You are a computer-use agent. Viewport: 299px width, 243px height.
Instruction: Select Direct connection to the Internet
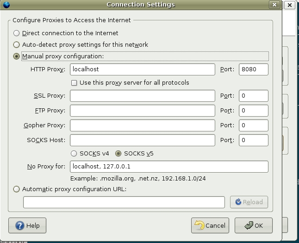[16, 33]
